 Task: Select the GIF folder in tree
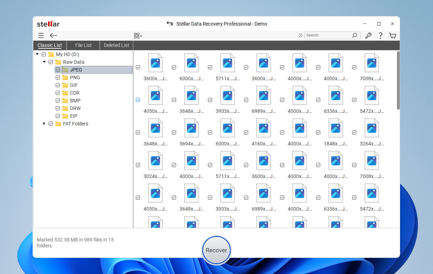coord(74,85)
